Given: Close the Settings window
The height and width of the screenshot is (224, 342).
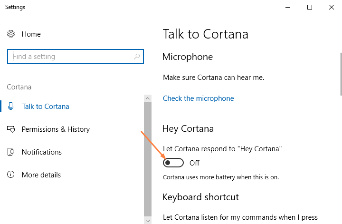Looking at the screenshot, I should pyautogui.click(x=332, y=7).
